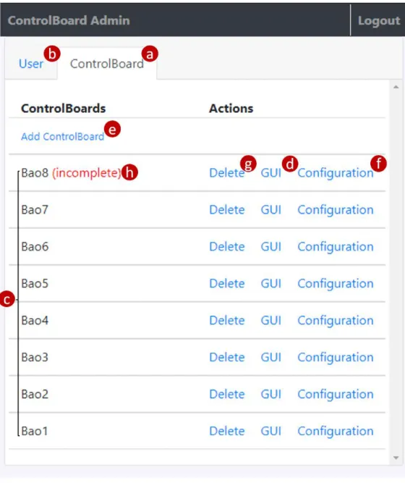The height and width of the screenshot is (483, 405).
Task: Click the Bao6 name text
Action: click(35, 247)
